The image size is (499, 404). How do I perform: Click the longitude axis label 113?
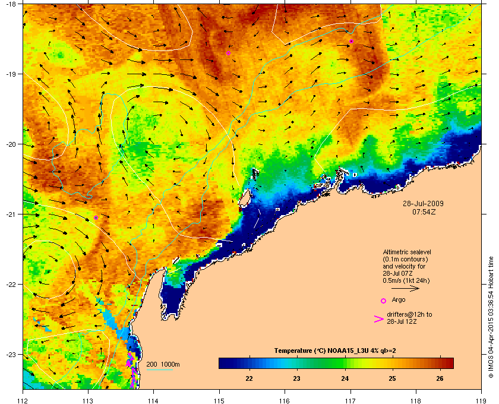pyautogui.click(x=88, y=400)
